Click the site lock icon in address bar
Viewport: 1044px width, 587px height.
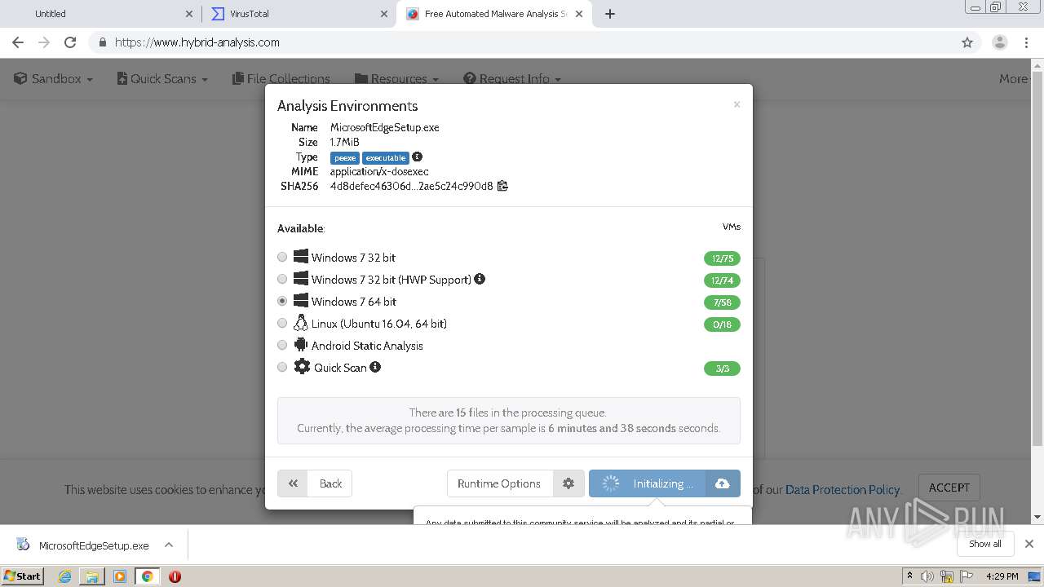102,42
